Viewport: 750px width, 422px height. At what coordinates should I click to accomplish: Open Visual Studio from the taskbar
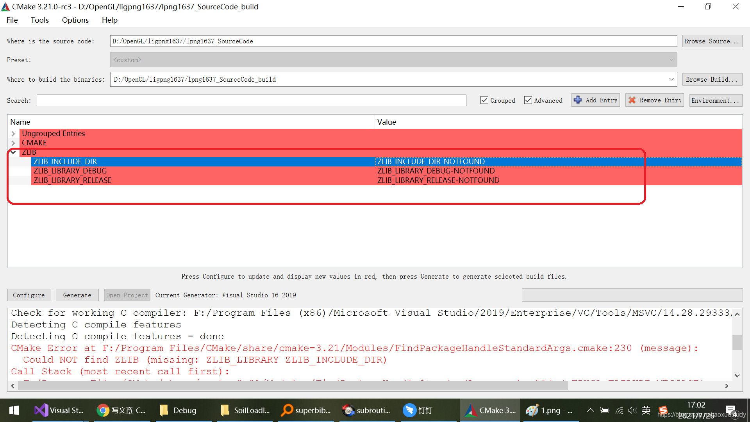59,410
